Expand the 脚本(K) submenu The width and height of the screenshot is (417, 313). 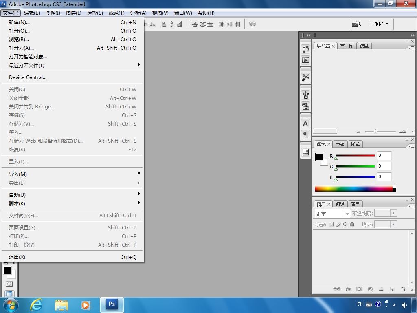pos(72,203)
